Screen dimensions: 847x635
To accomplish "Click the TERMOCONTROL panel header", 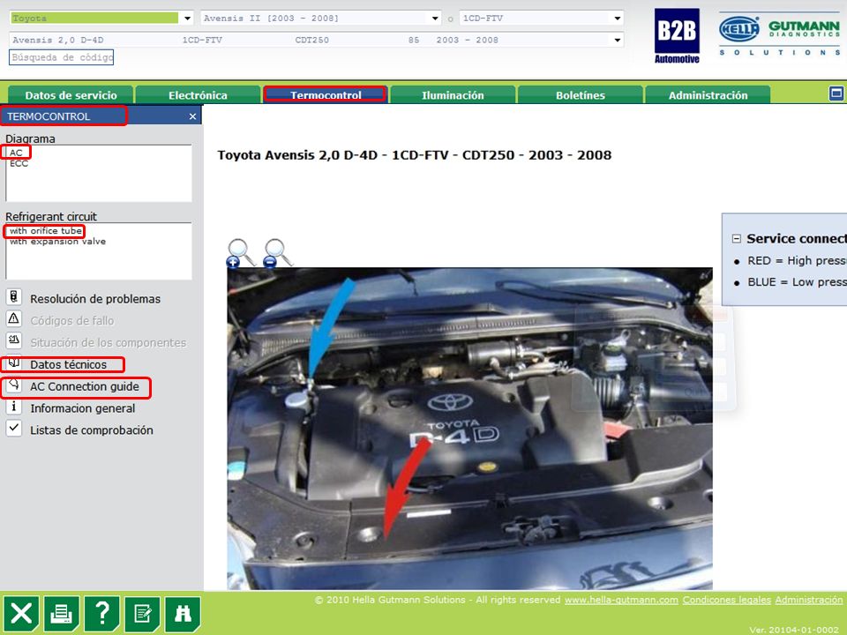I will click(x=101, y=116).
